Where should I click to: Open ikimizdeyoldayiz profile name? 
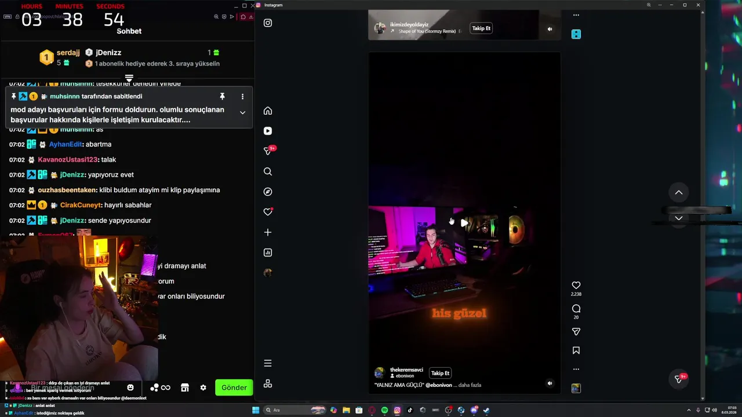(409, 25)
